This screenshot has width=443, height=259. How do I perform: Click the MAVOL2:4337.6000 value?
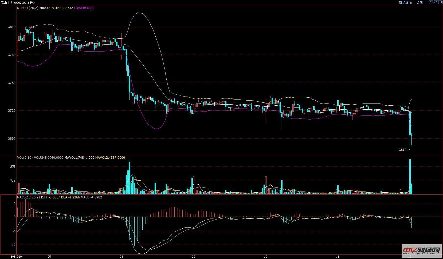110,158
